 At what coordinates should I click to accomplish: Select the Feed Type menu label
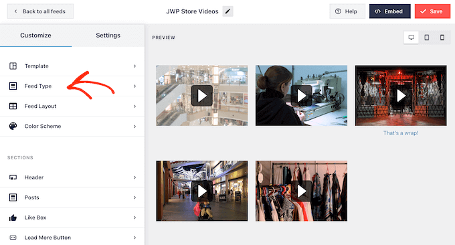38,86
